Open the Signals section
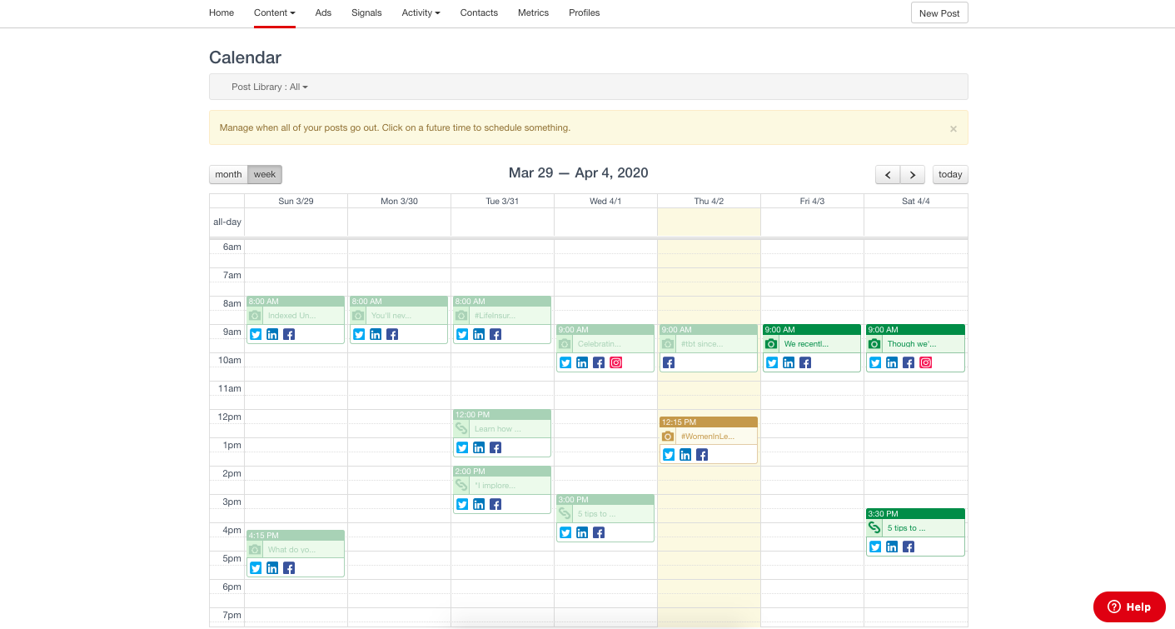The width and height of the screenshot is (1175, 629). pos(366,12)
